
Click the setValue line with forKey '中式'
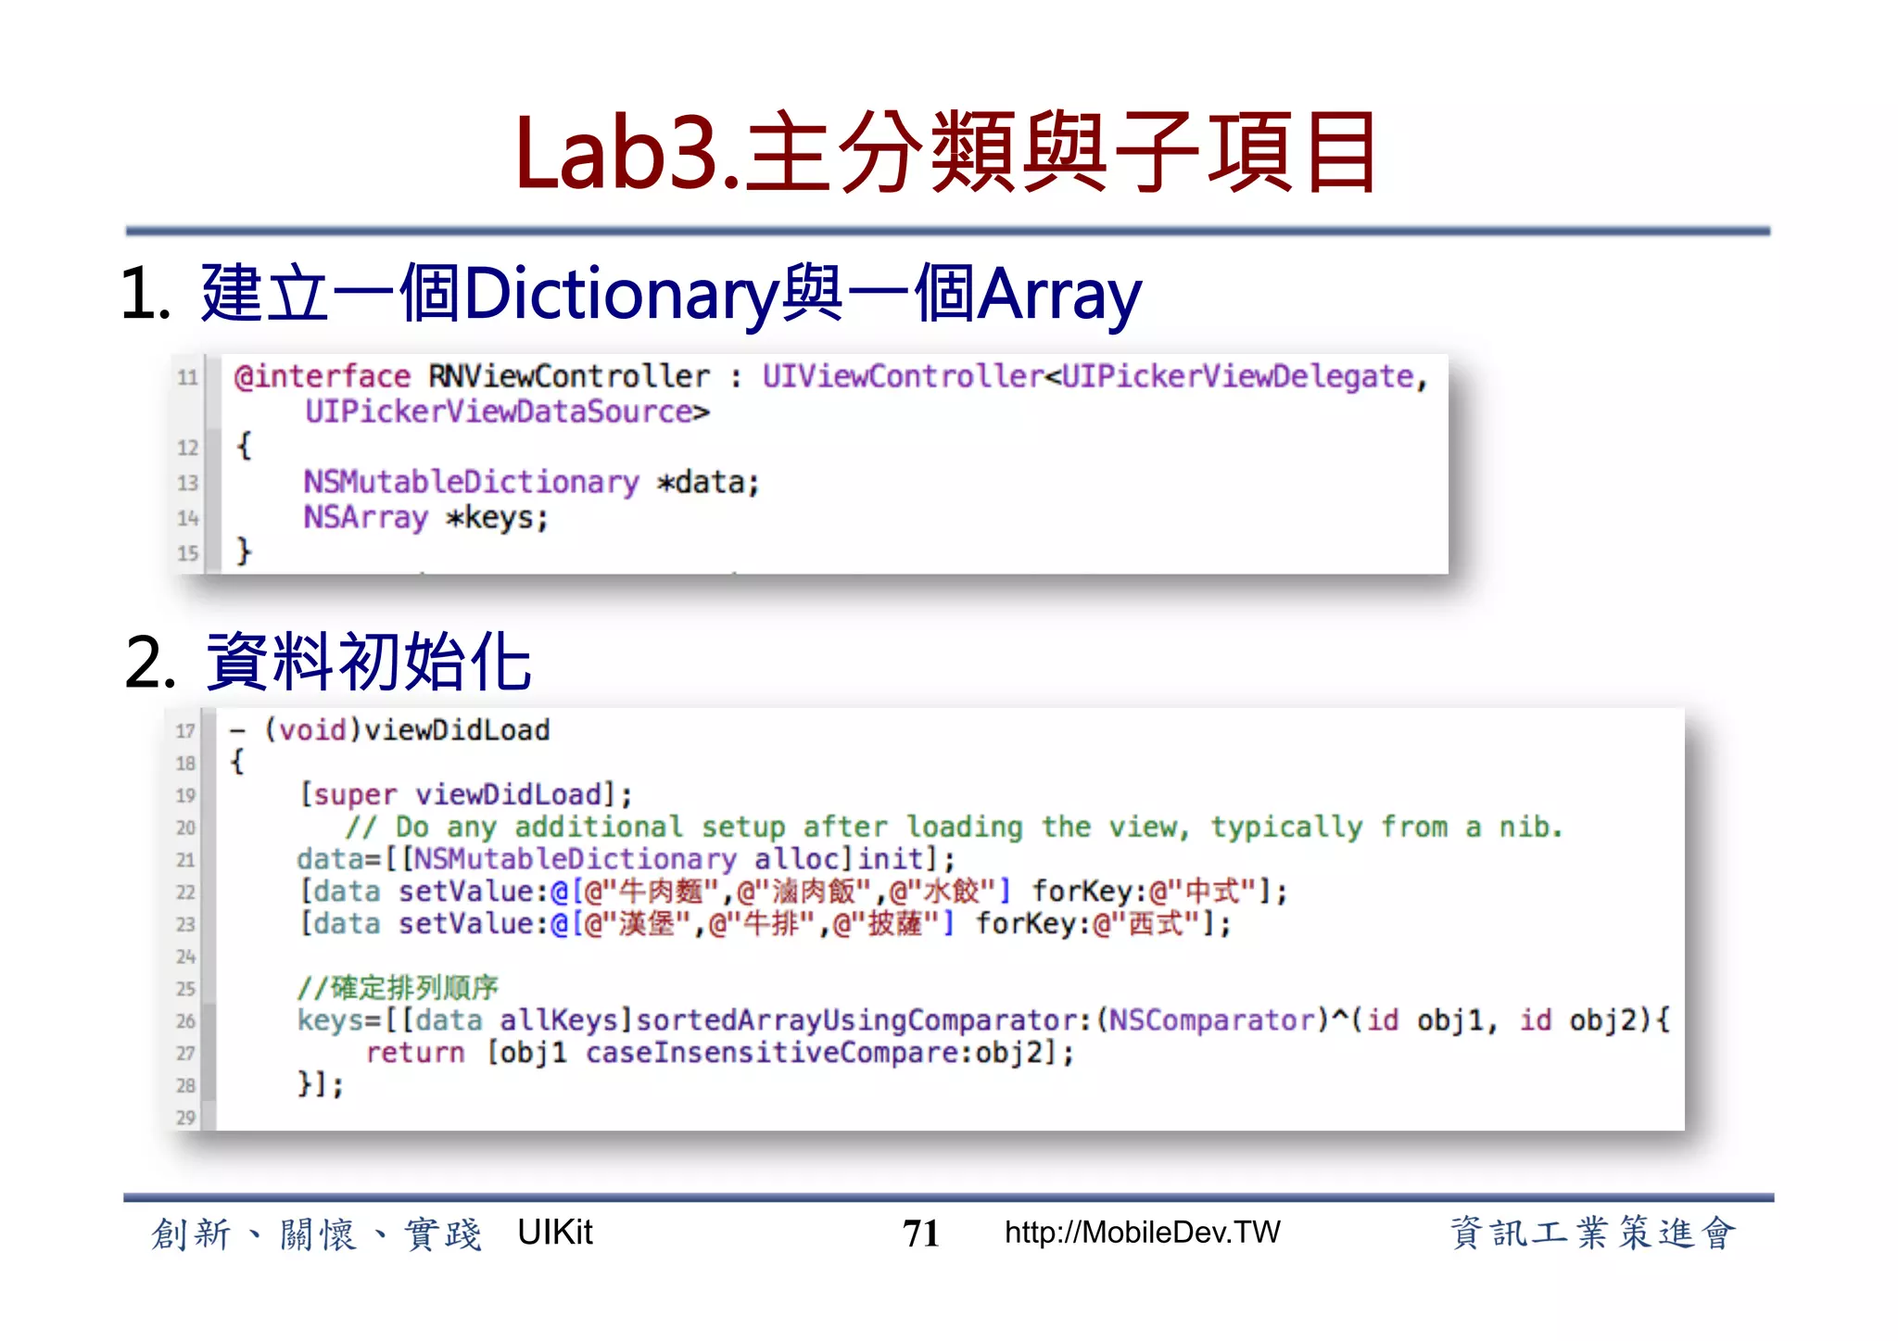tap(793, 892)
